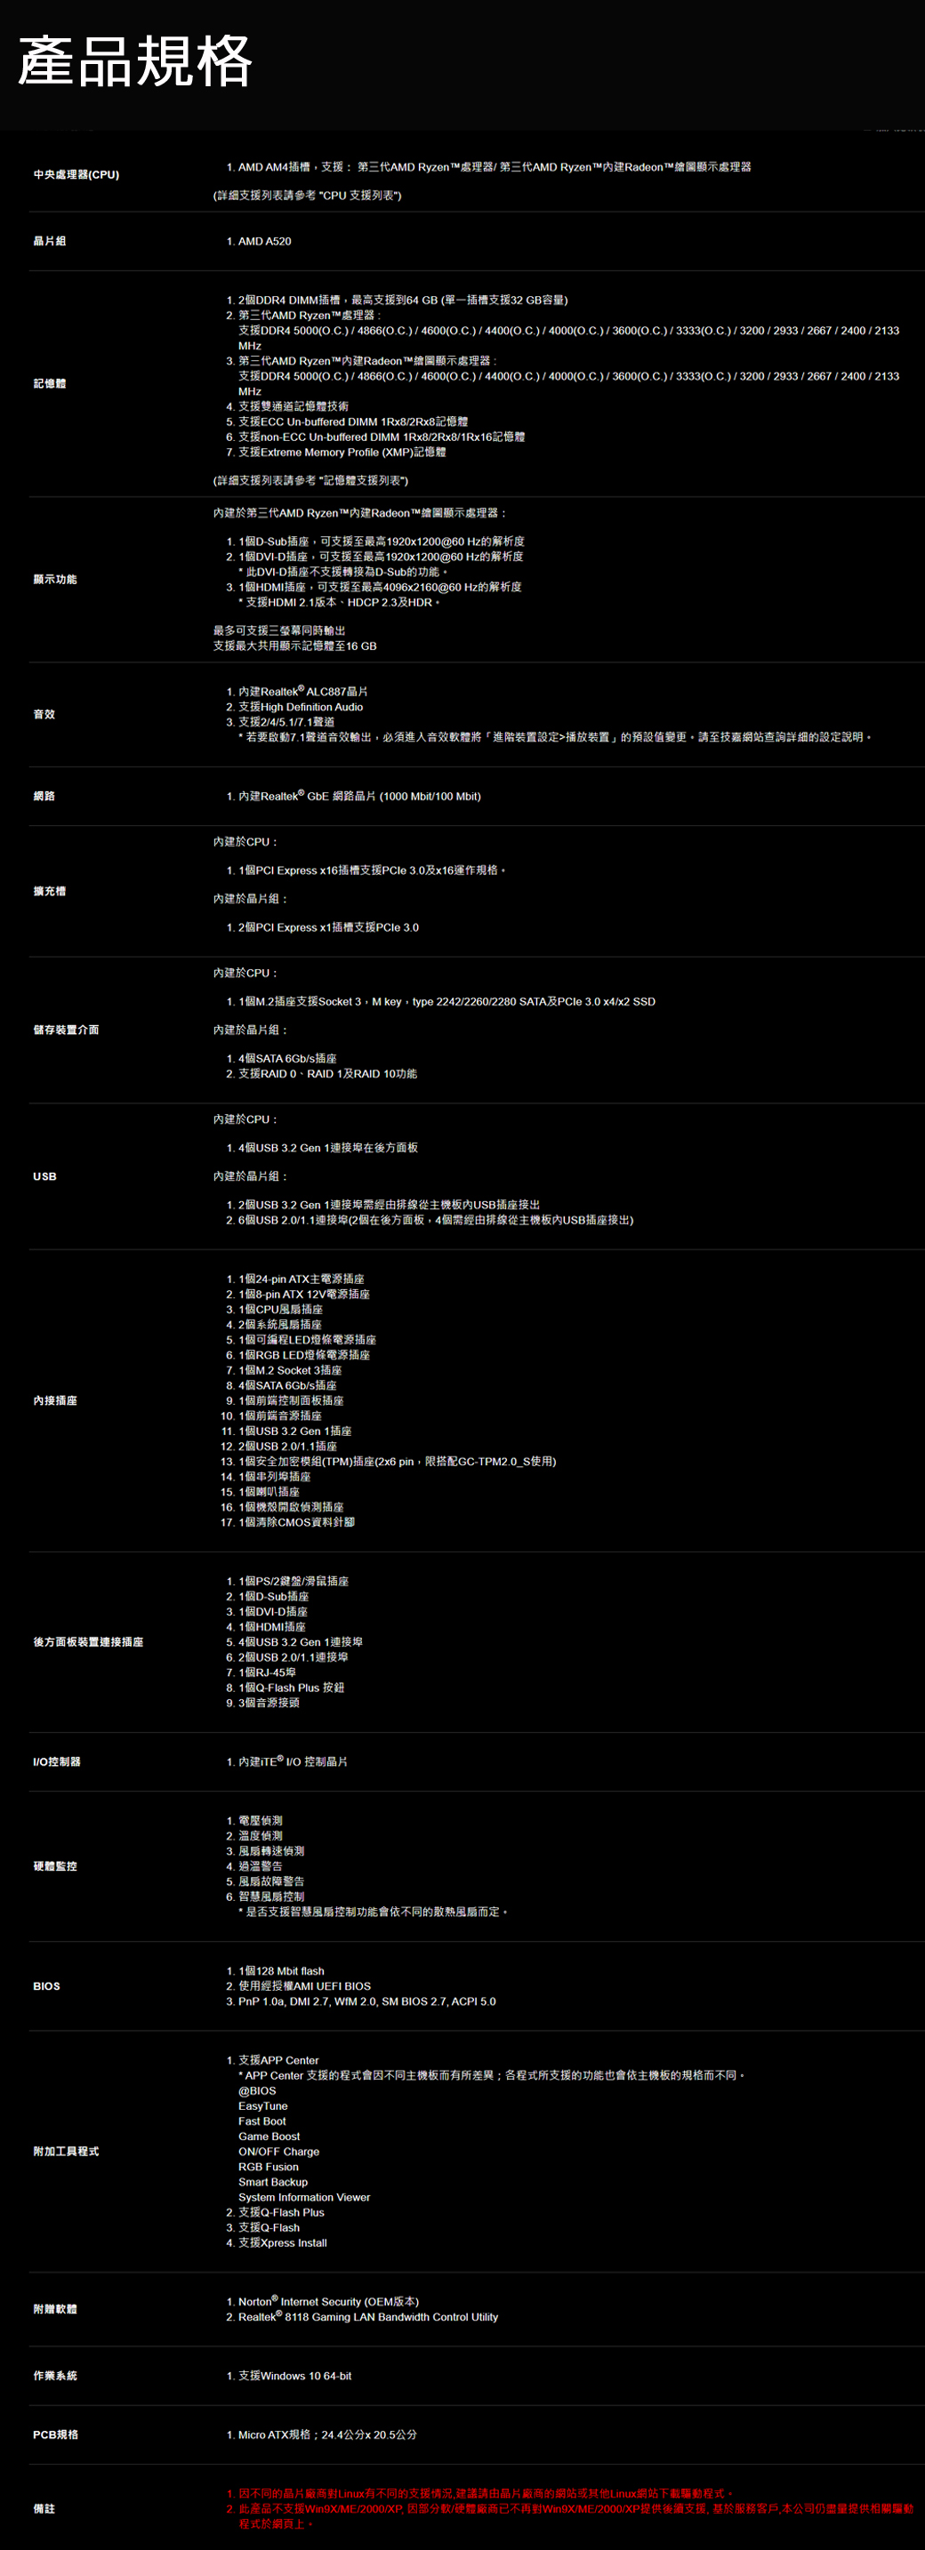Click the I/O控制器 section label
925x2550 pixels.
click(x=56, y=1762)
